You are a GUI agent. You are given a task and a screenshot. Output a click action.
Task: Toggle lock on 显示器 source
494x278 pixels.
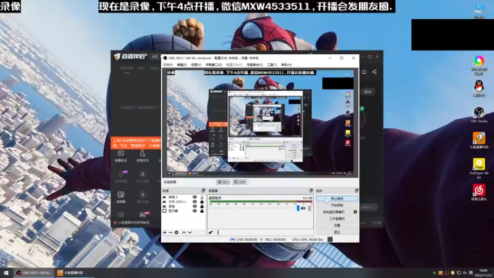coord(202,211)
